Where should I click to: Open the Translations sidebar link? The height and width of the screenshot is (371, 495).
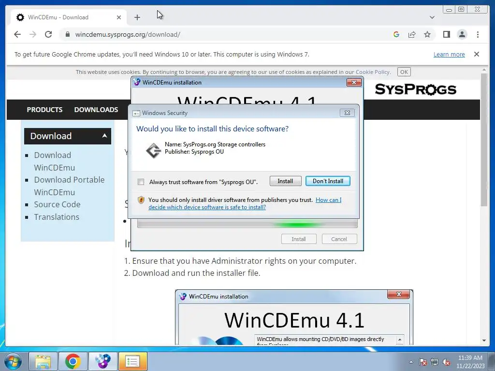(x=57, y=217)
